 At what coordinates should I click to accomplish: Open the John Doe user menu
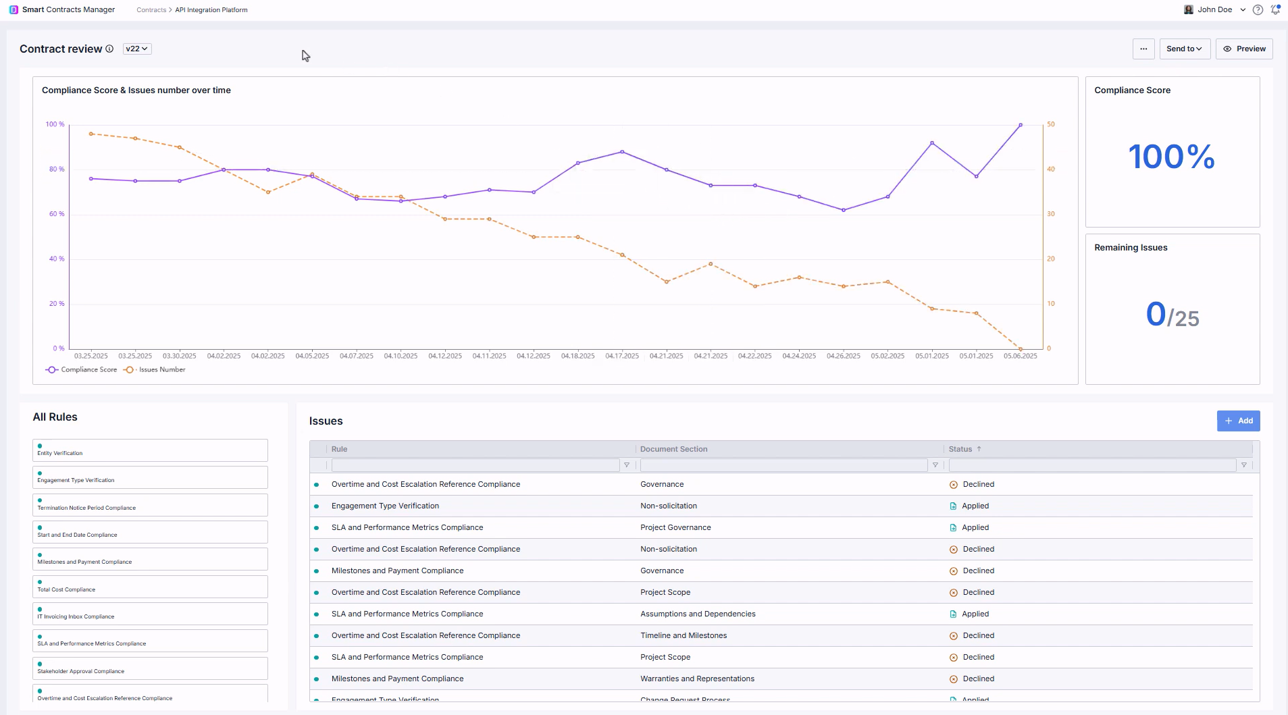[1216, 10]
